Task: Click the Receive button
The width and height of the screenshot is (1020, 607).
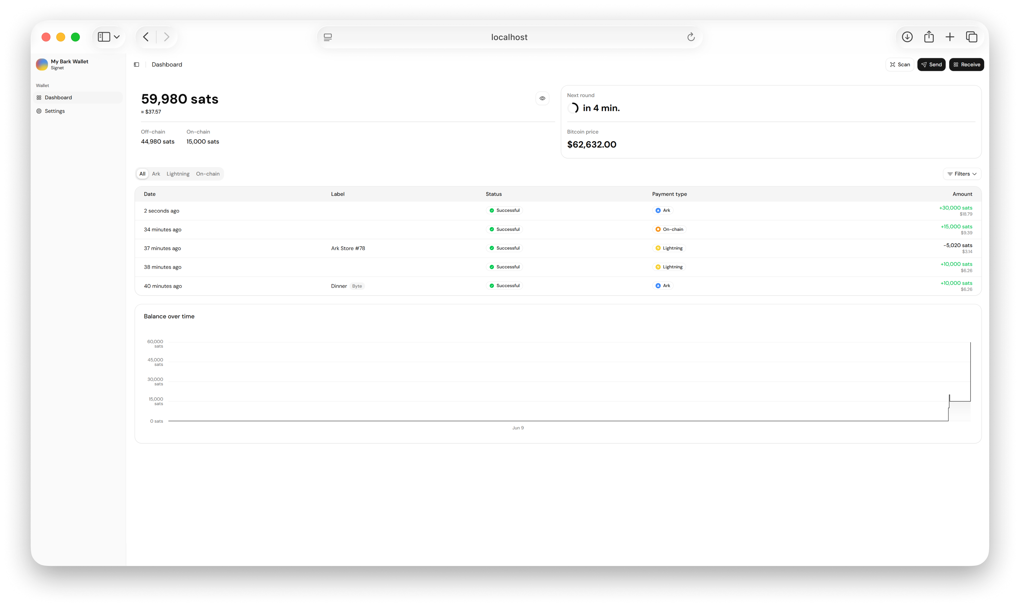Action: pos(966,65)
